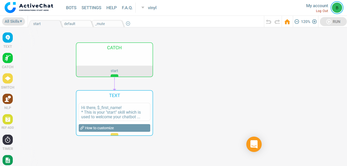347x166 pixels.
Task: Click the Log Out link
Action: pos(322,11)
